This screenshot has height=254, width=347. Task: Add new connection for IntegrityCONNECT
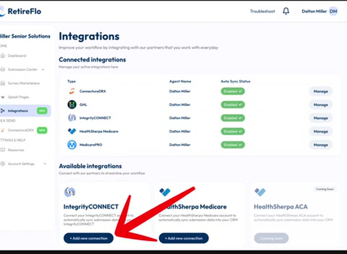[x=89, y=238]
